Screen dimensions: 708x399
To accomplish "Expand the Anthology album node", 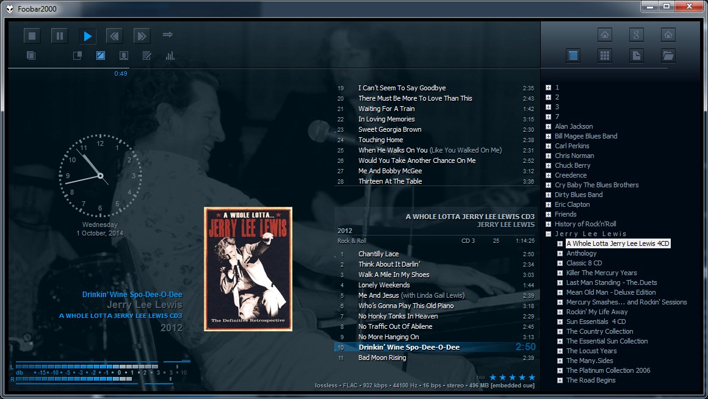I will coord(560,253).
